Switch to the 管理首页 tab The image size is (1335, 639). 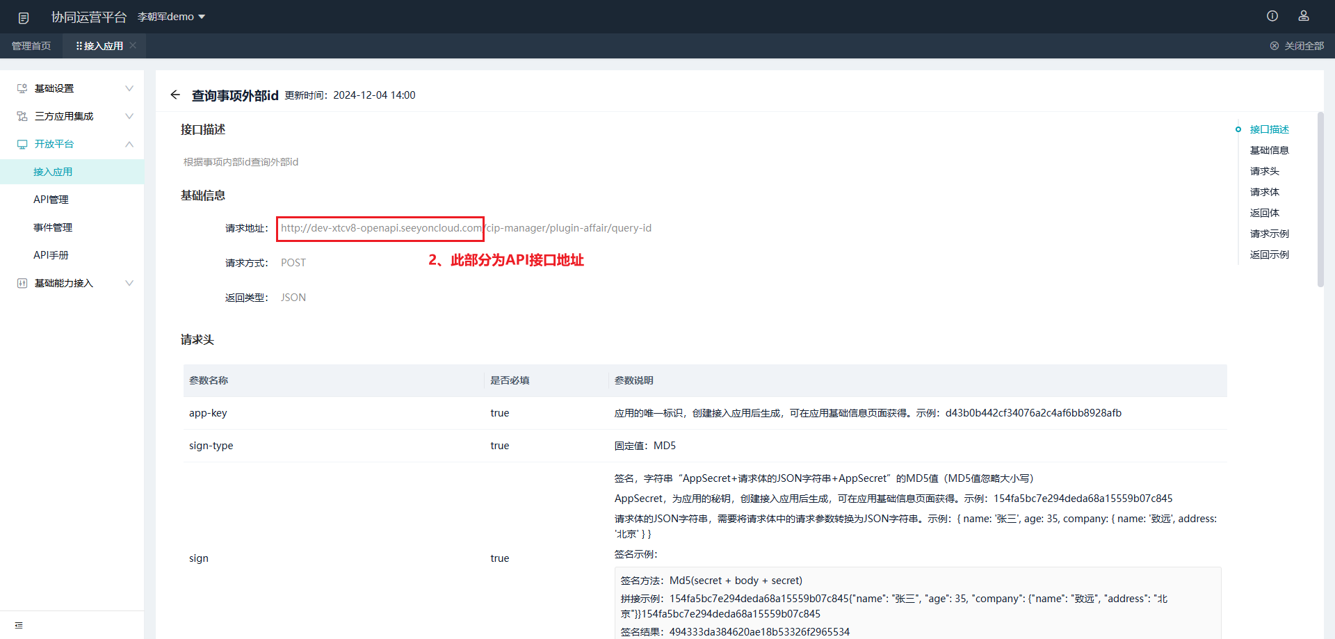coord(31,46)
